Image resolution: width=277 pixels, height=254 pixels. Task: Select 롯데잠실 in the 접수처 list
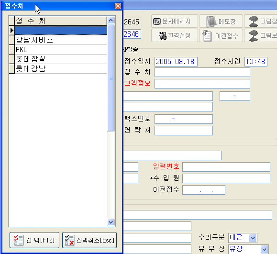[61, 59]
